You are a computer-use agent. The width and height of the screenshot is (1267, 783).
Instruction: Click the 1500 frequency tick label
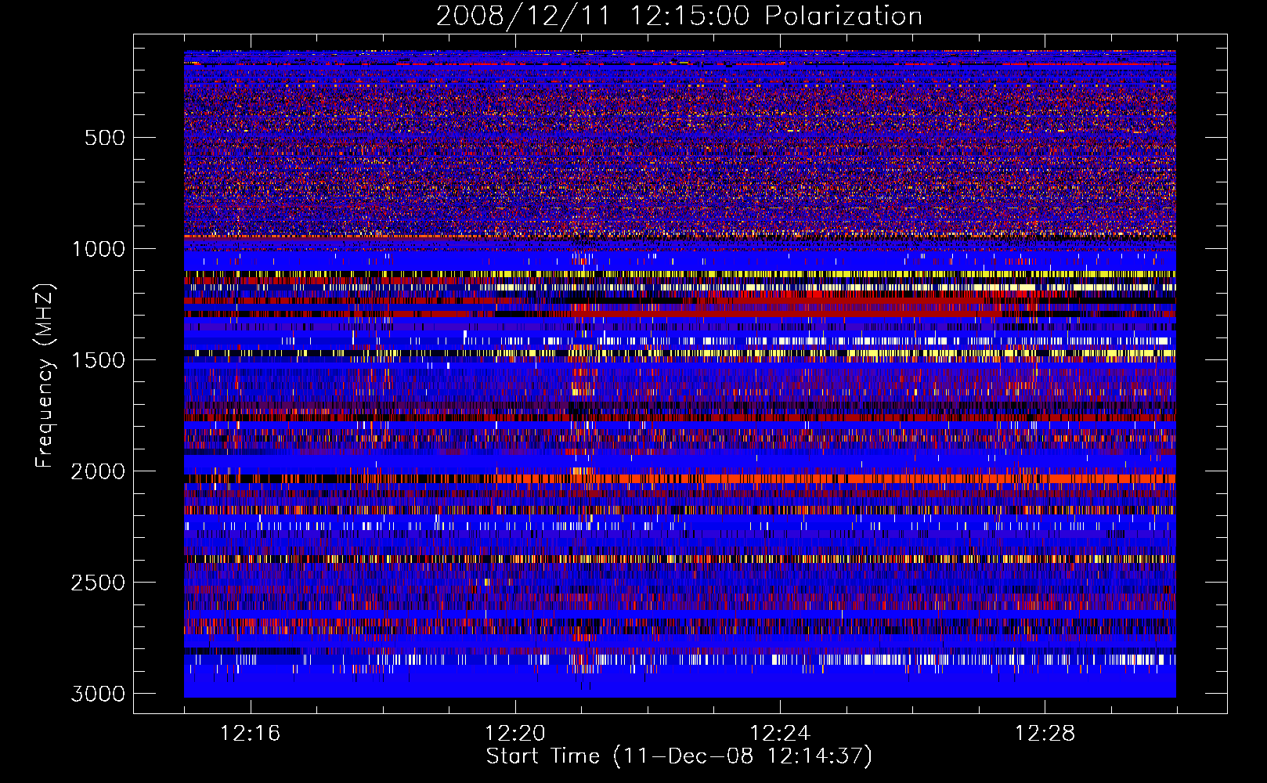point(98,360)
